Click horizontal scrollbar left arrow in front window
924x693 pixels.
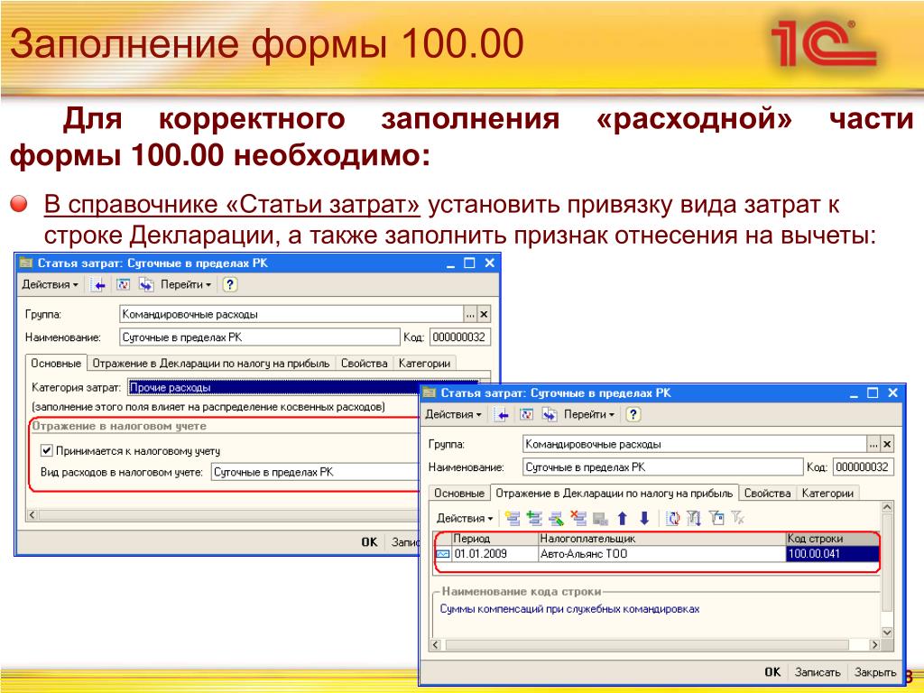pos(436,644)
